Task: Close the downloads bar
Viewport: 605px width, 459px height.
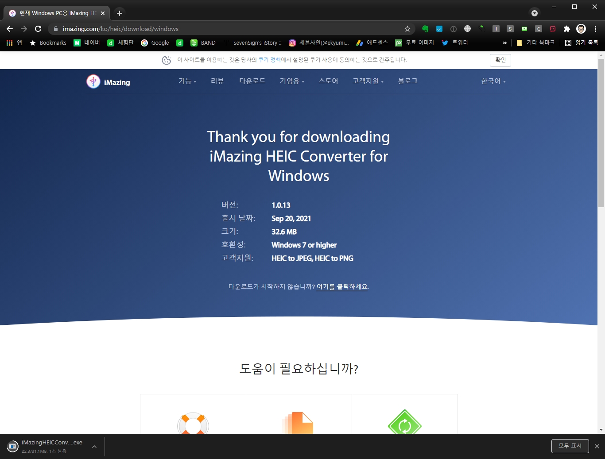Action: pos(597,446)
